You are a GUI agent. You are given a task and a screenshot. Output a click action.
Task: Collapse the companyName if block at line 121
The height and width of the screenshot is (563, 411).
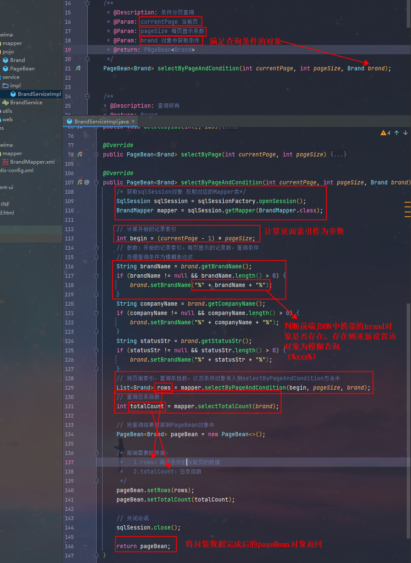[x=96, y=313]
